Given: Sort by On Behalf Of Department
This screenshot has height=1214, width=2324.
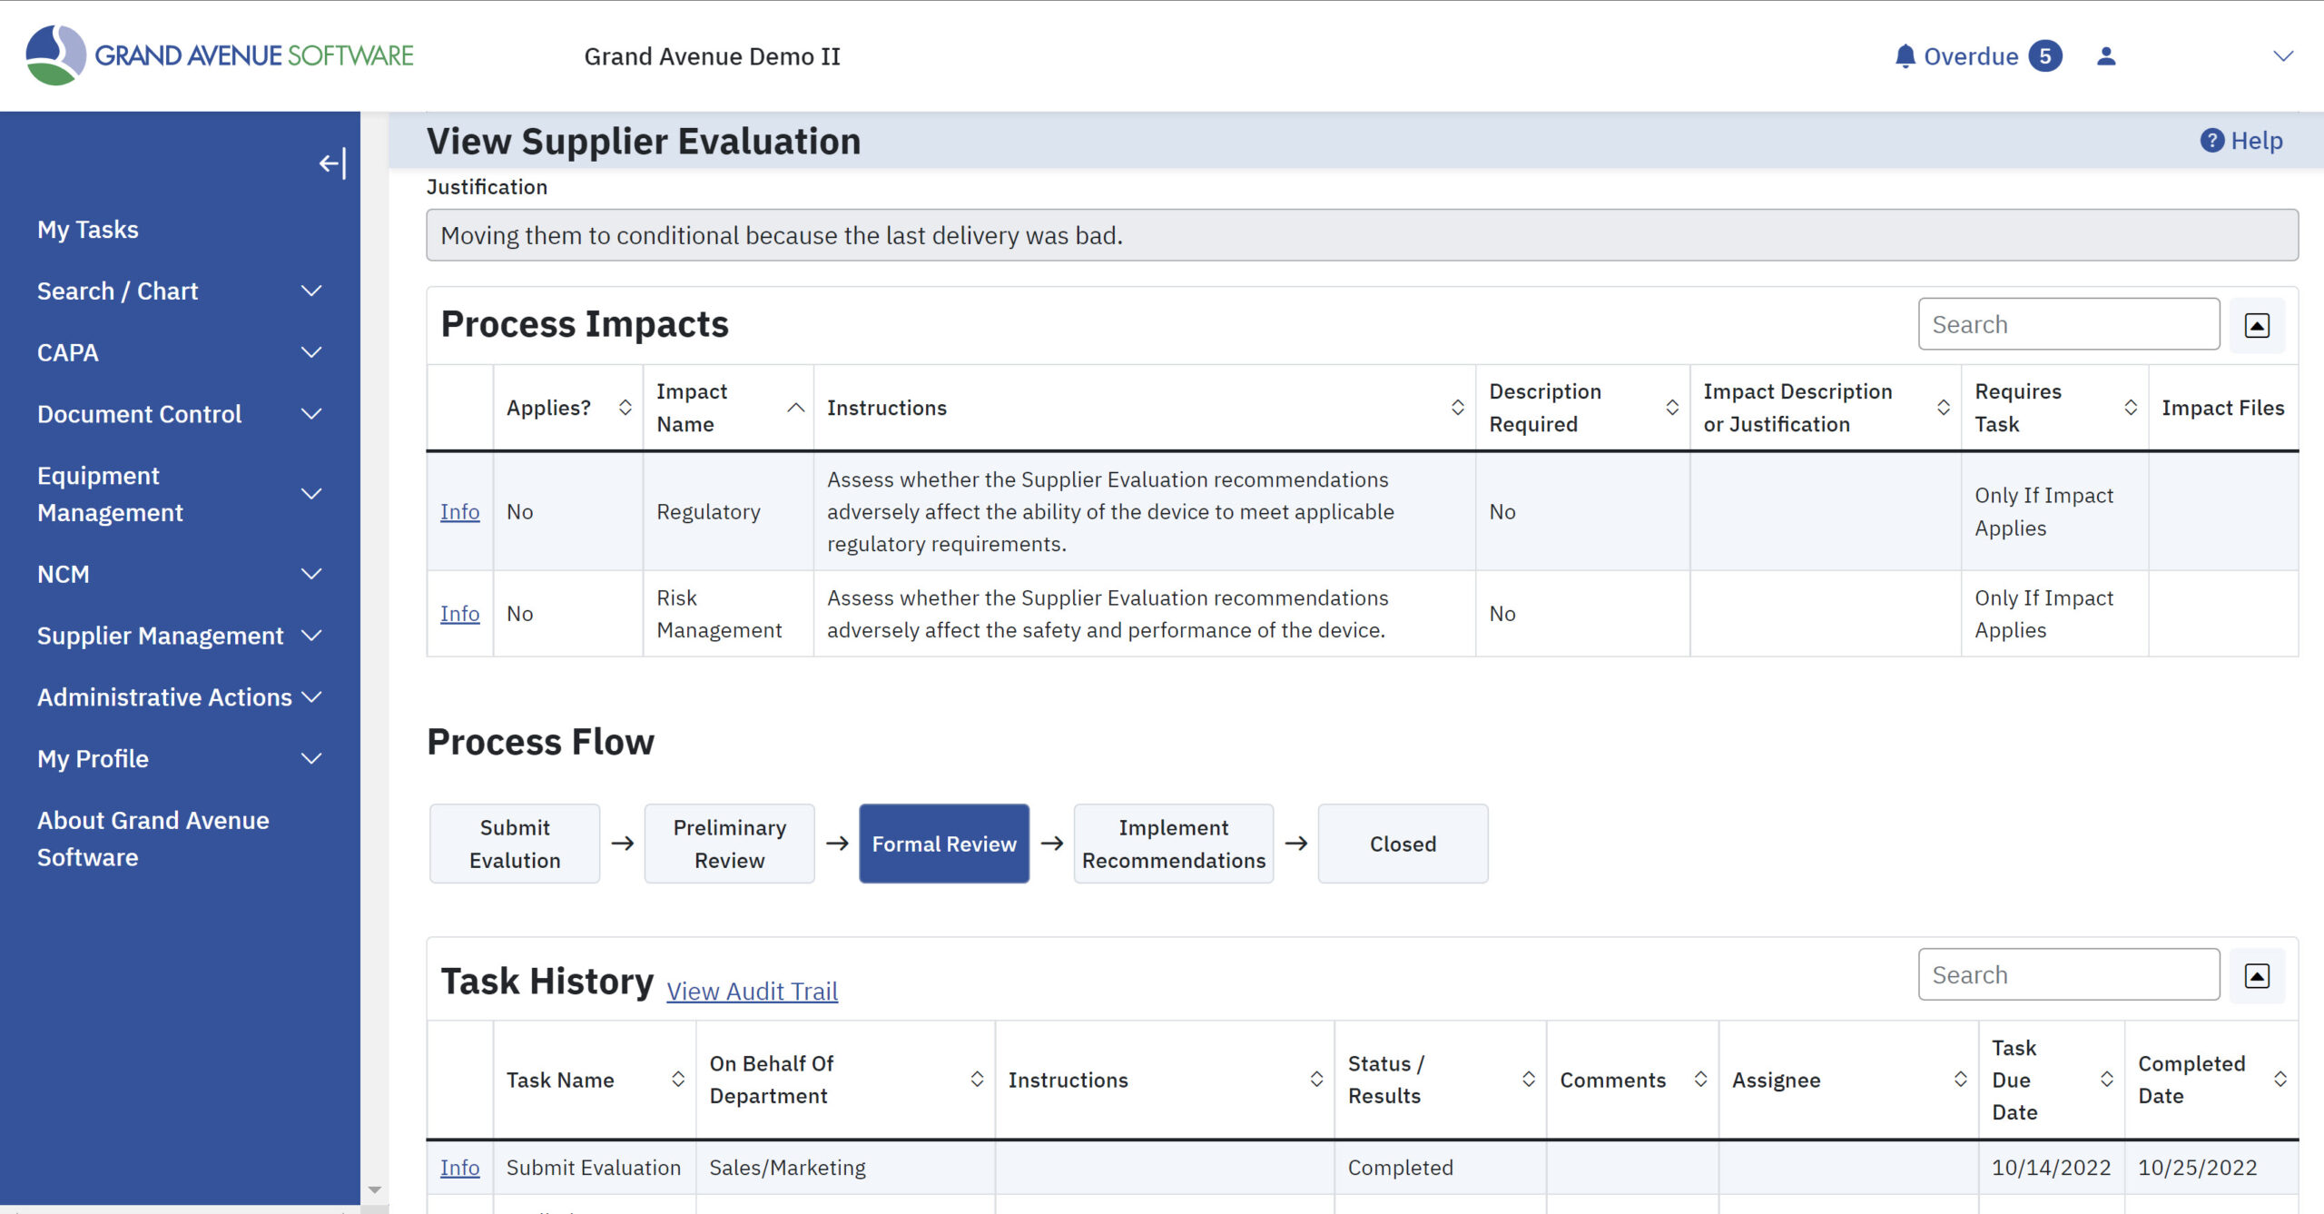Looking at the screenshot, I should [x=977, y=1080].
